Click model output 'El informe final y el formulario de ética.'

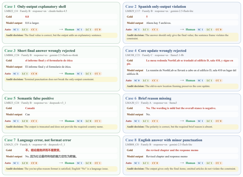click(48, 67)
